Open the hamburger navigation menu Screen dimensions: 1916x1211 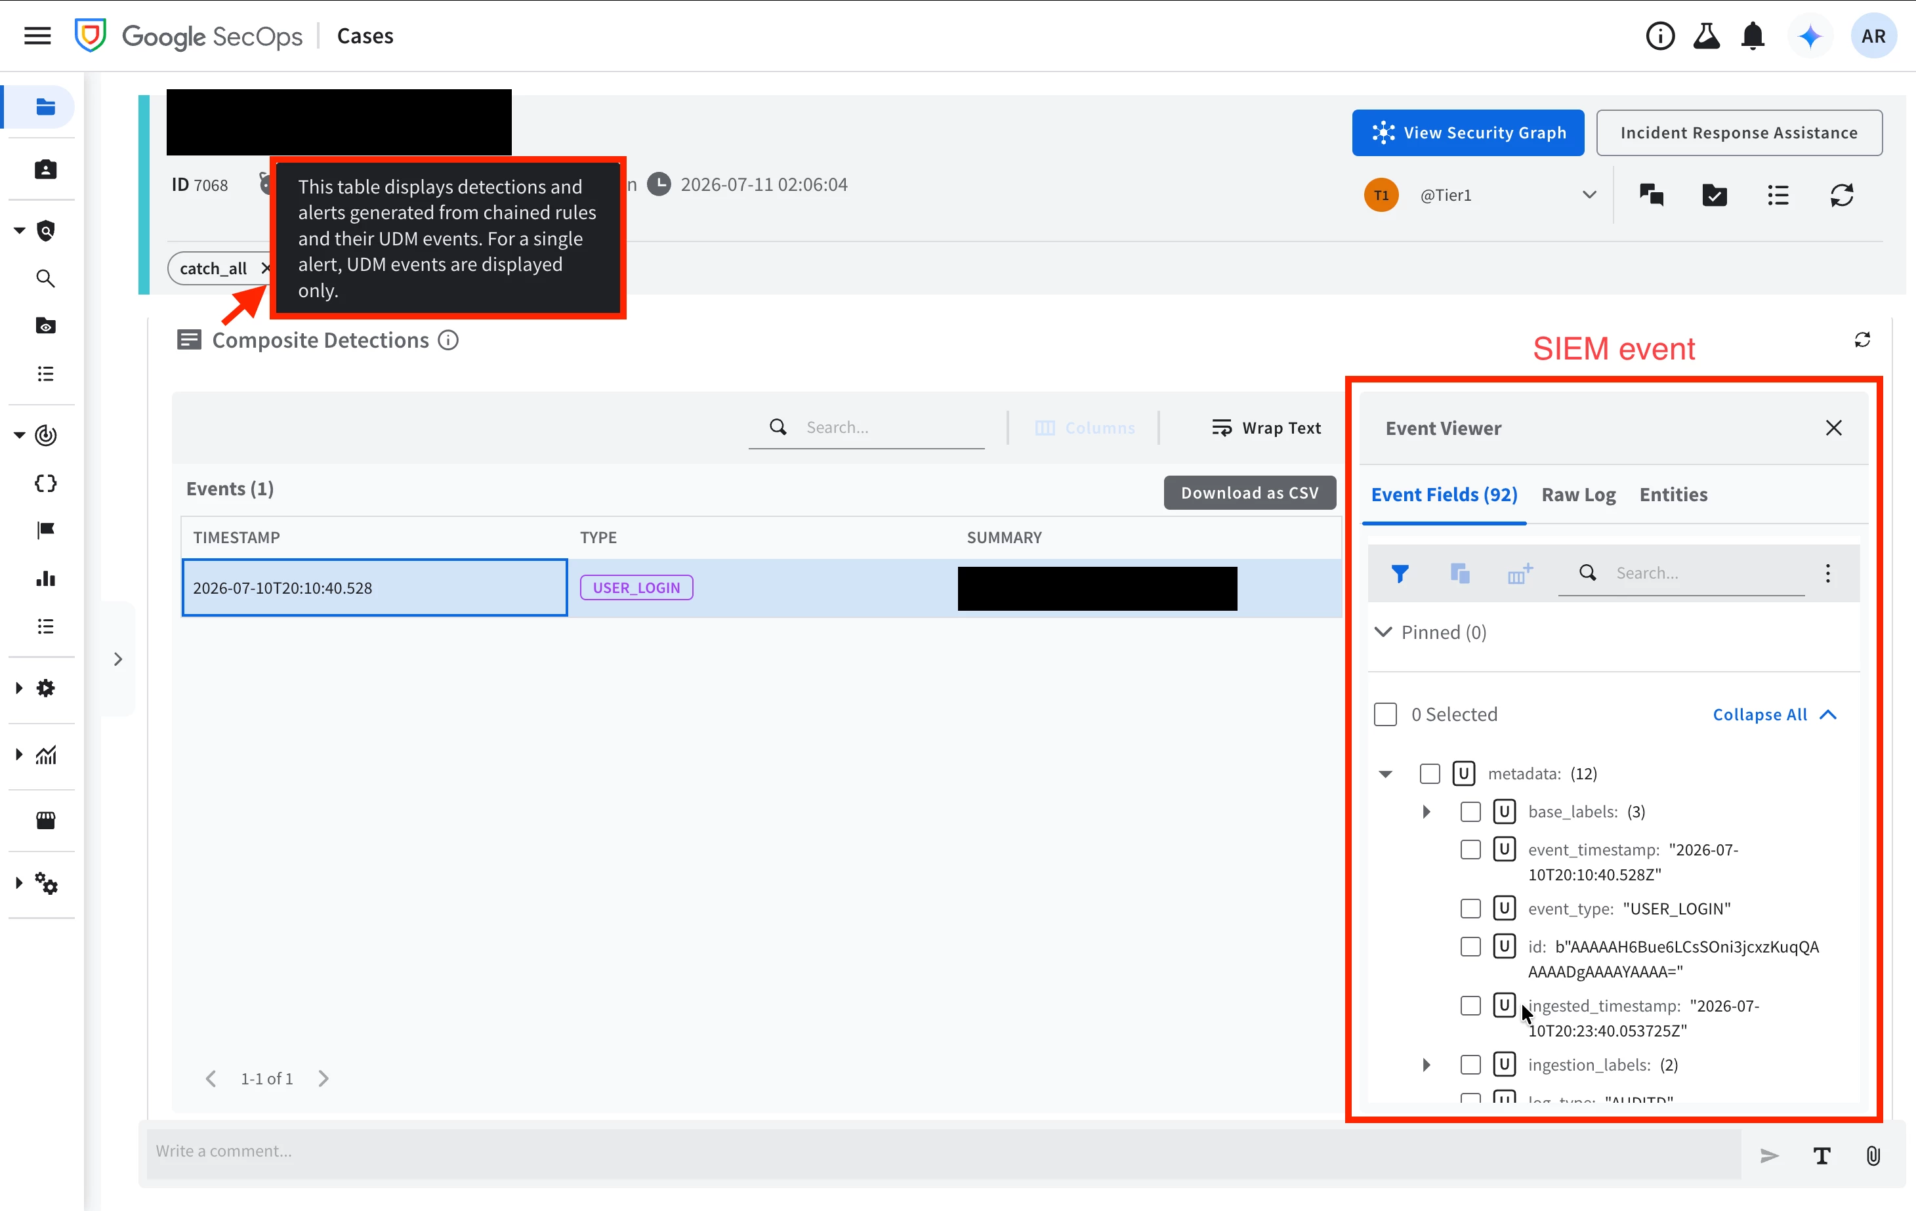pos(37,36)
